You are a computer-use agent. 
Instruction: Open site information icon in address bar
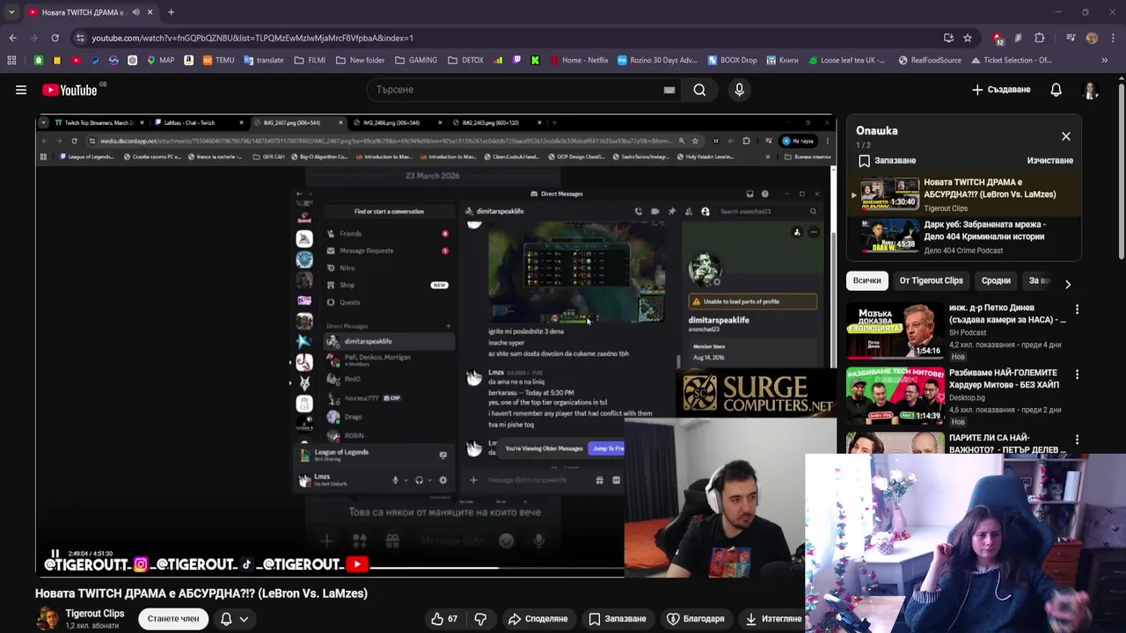click(x=80, y=38)
